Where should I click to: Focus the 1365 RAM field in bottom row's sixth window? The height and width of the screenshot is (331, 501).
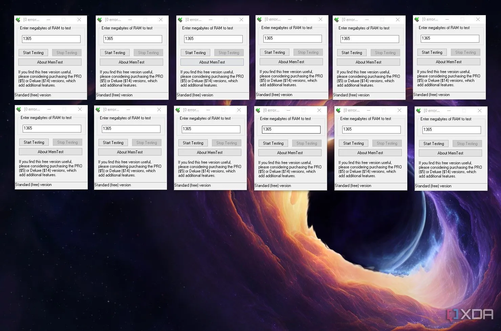tap(452, 130)
